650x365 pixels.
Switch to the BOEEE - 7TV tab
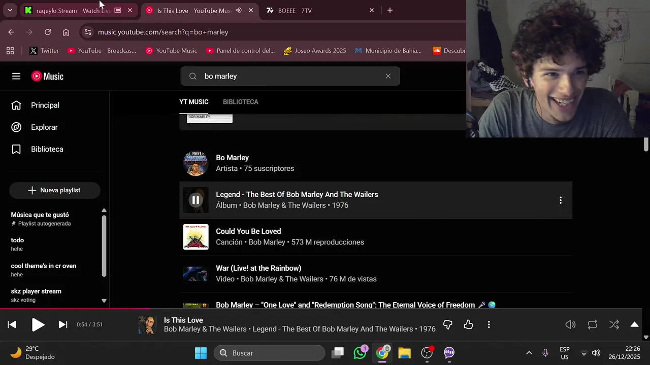[x=320, y=10]
